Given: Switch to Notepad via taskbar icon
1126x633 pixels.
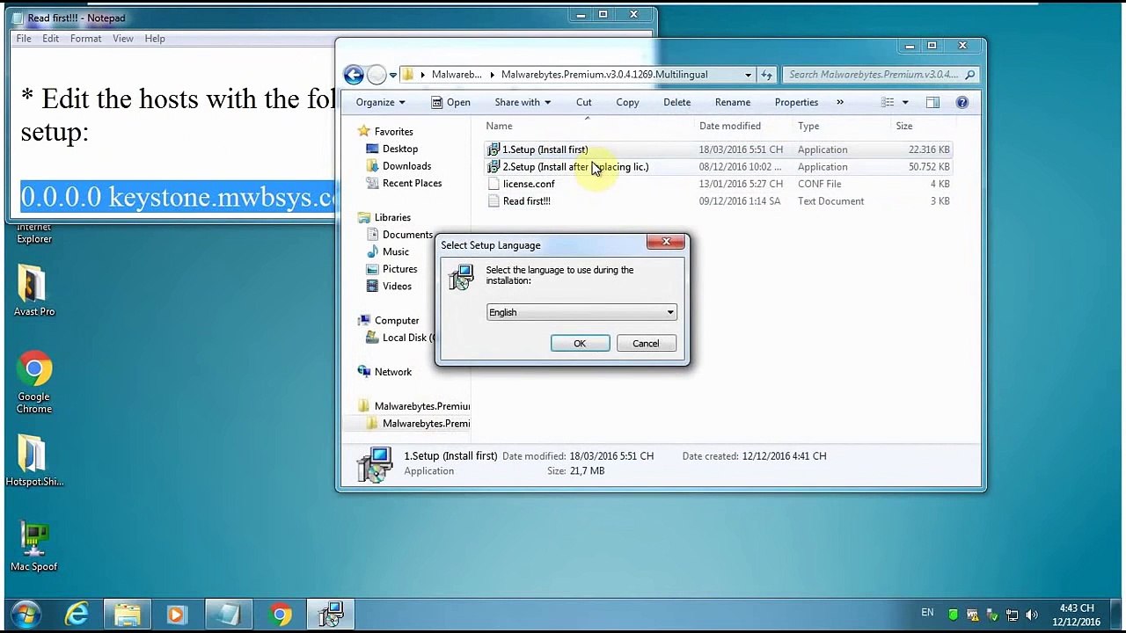Looking at the screenshot, I should tap(229, 614).
